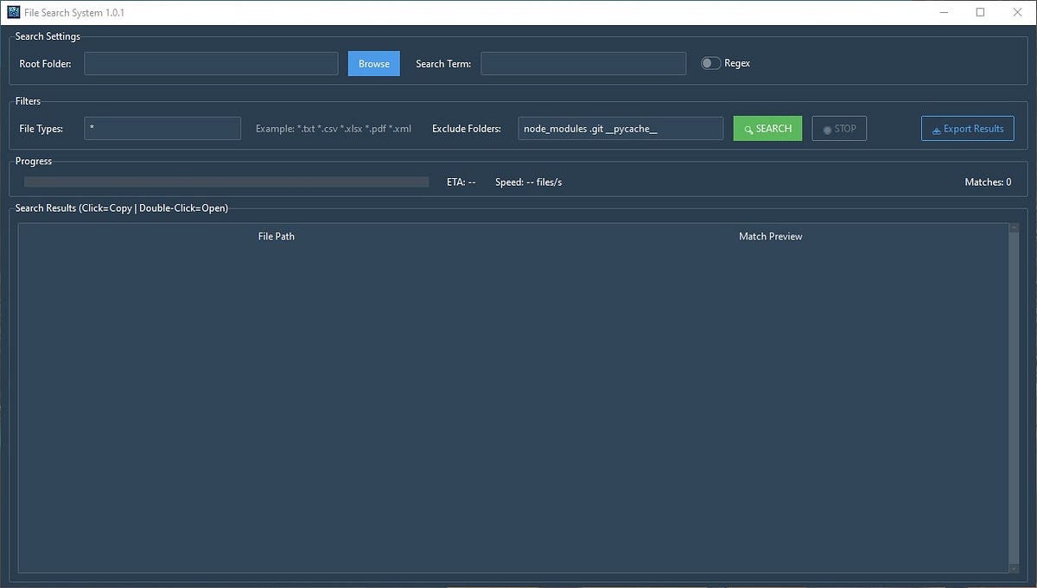The height and width of the screenshot is (588, 1037).
Task: Click the results vertical scrollbar track
Action: 1013,398
